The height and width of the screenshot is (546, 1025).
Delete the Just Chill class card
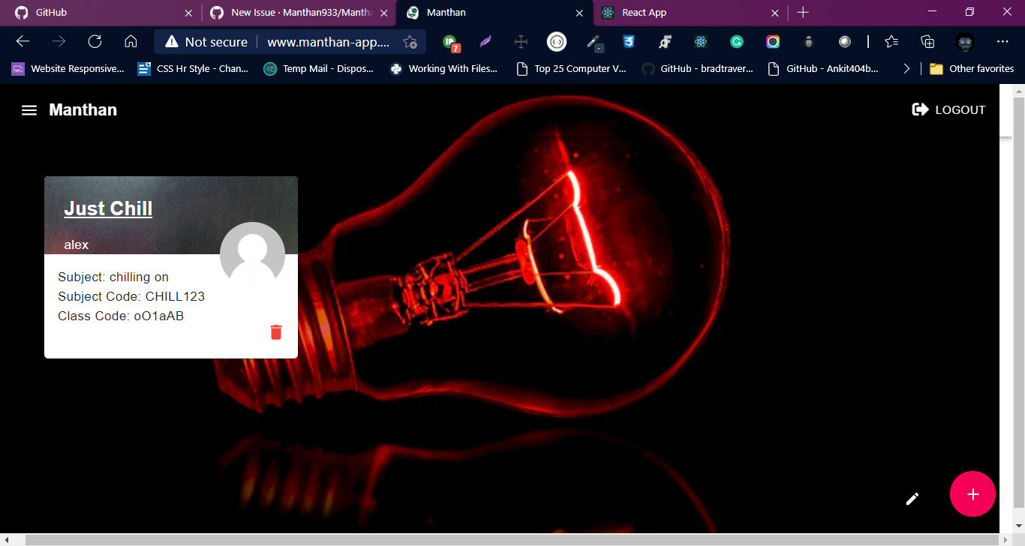click(x=276, y=332)
